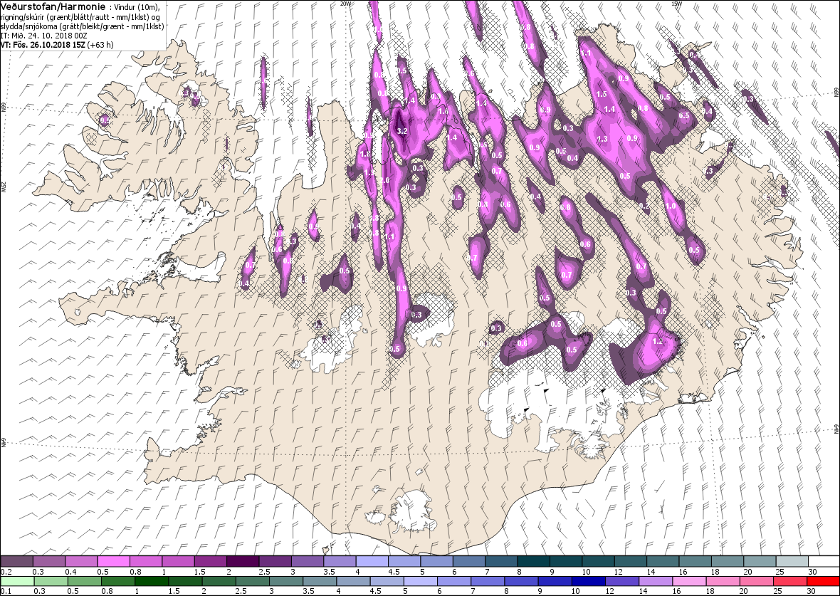Select the 4 grey-blue swatch in lower legend
The image size is (840, 596).
point(353,582)
